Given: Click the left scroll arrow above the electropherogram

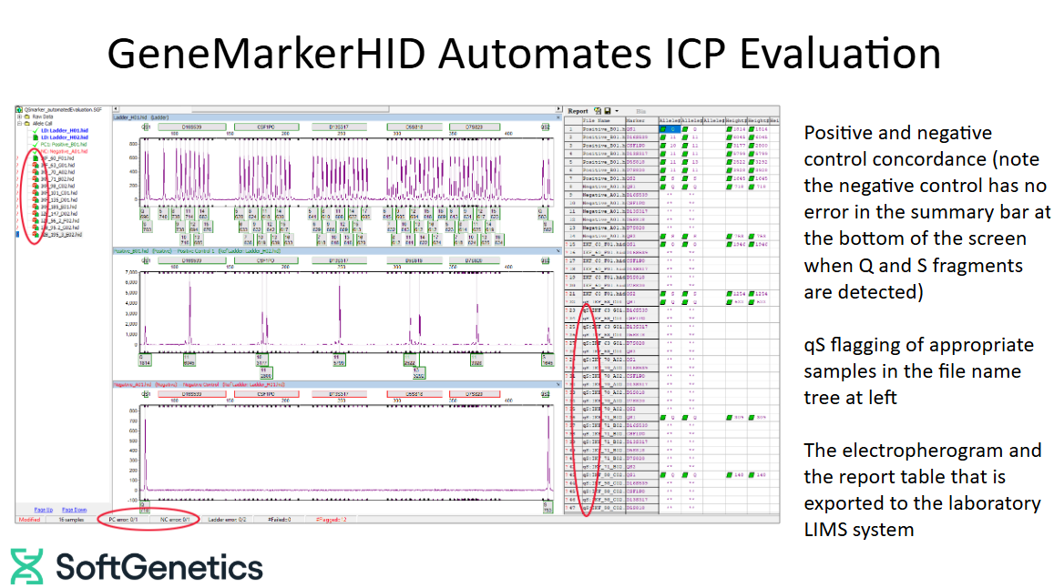Looking at the screenshot, I should click(x=116, y=108).
